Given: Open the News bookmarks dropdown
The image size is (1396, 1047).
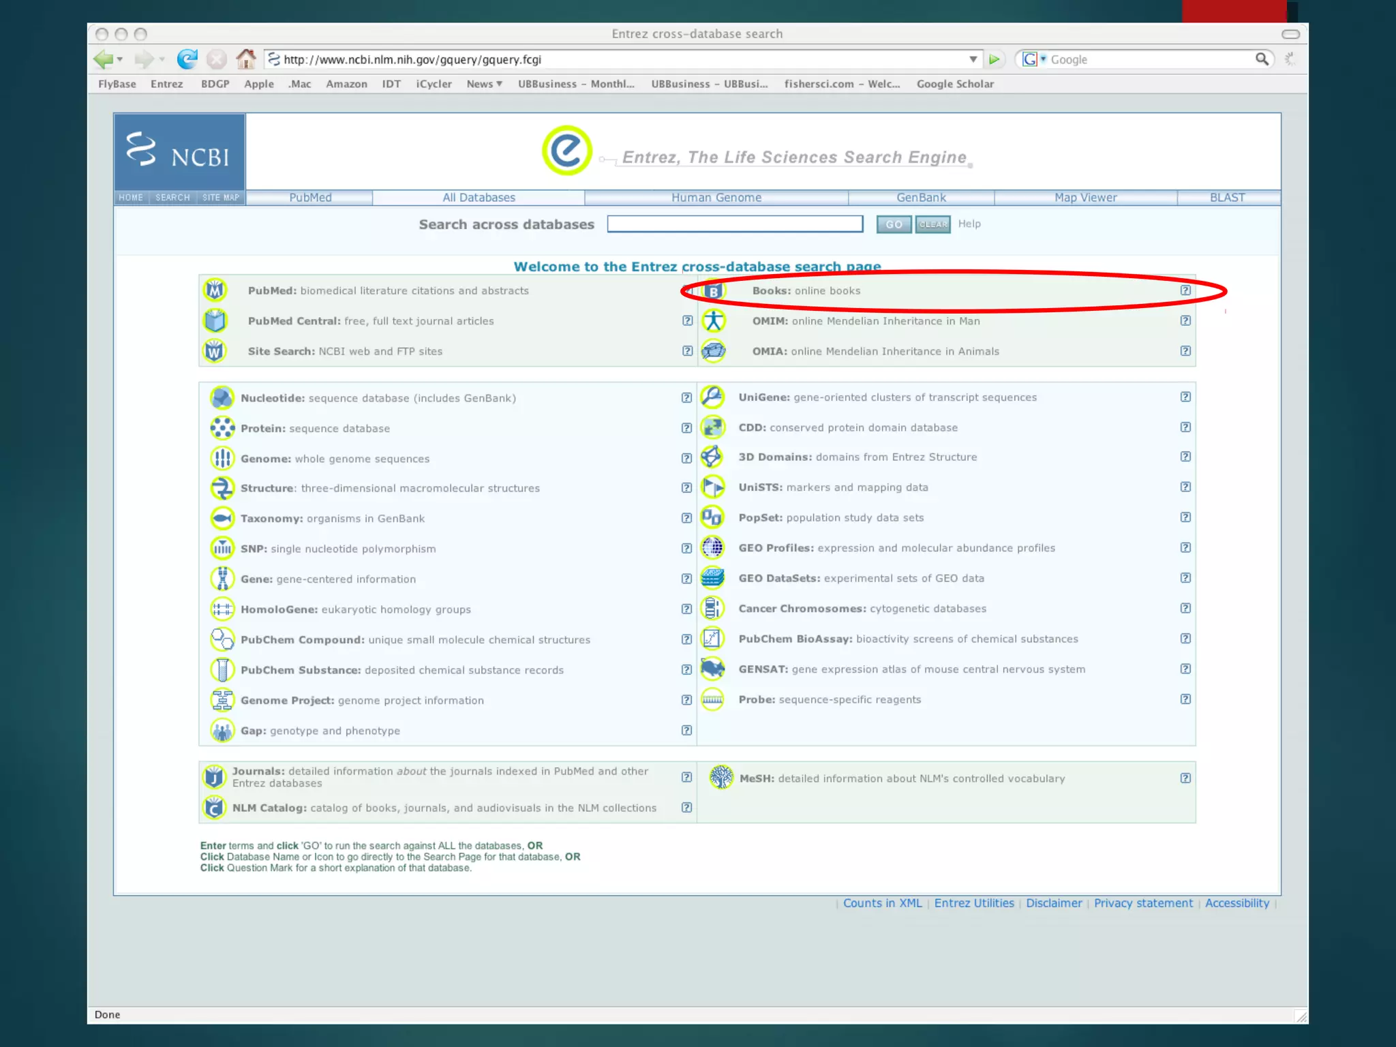Looking at the screenshot, I should tap(485, 84).
